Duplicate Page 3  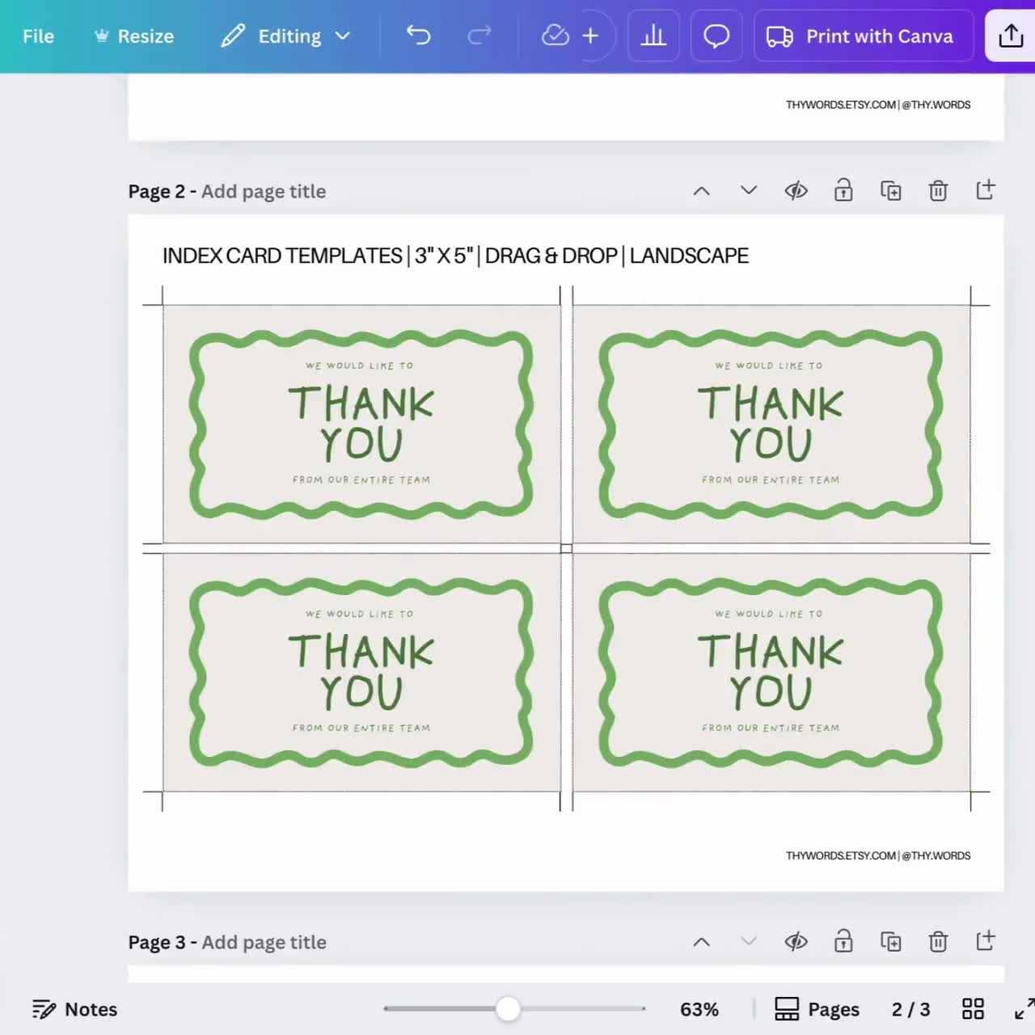(890, 942)
